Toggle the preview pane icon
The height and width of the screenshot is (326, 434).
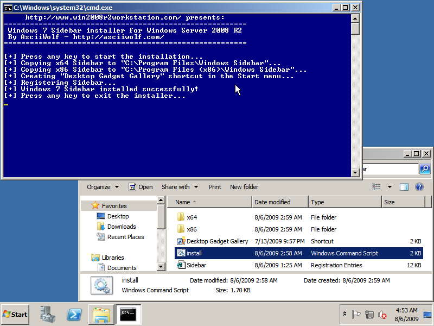[404, 187]
